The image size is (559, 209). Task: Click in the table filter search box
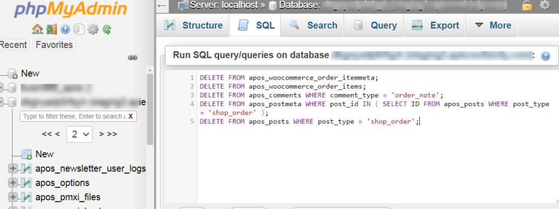(74, 116)
